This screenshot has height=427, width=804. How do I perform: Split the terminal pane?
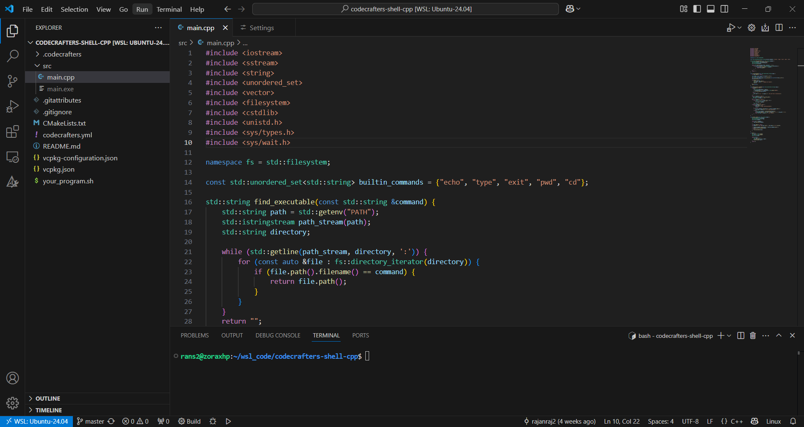741,335
